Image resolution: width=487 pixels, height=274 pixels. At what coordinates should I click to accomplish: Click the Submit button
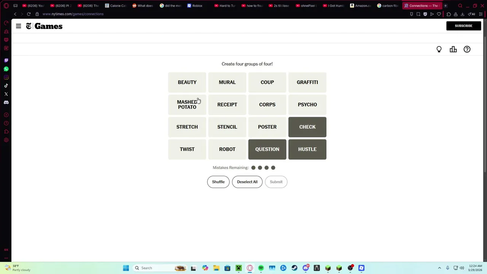pos(276,182)
